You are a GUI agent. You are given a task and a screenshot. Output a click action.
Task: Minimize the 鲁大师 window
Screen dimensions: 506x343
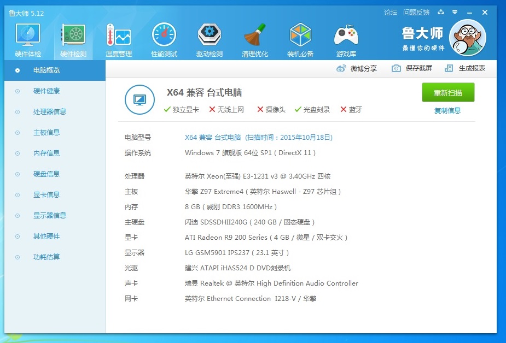[x=469, y=13]
